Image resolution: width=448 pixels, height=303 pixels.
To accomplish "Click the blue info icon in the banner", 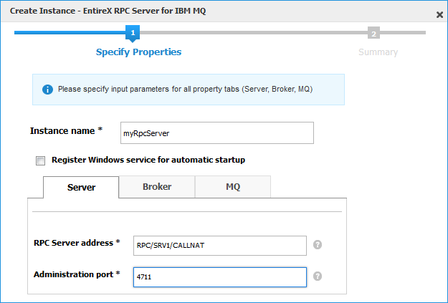I will [x=47, y=90].
